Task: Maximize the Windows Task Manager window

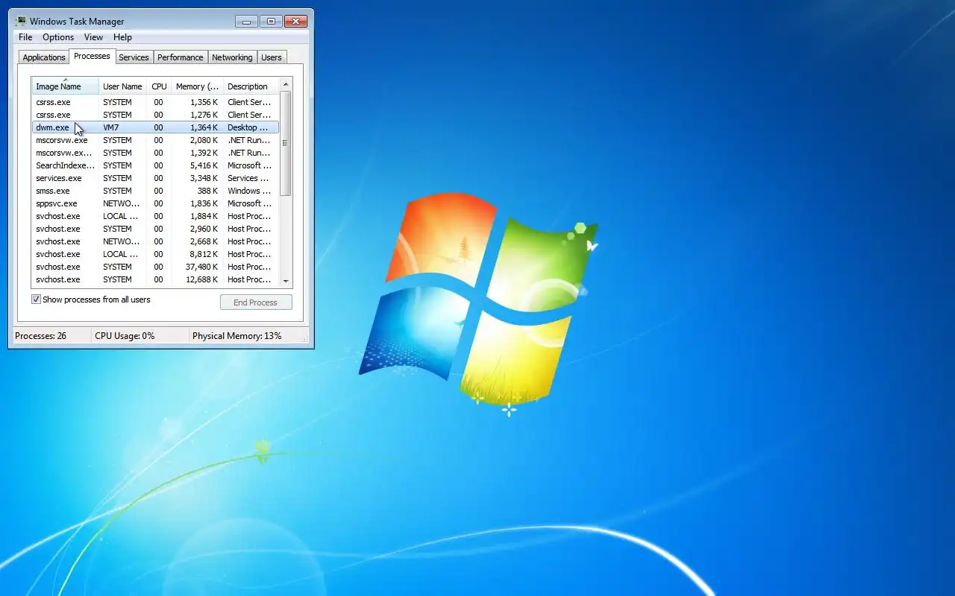Action: tap(271, 21)
